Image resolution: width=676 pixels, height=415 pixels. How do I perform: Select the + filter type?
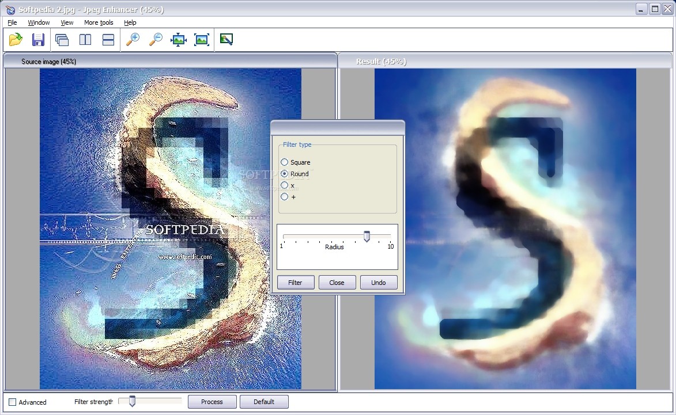[x=285, y=196]
